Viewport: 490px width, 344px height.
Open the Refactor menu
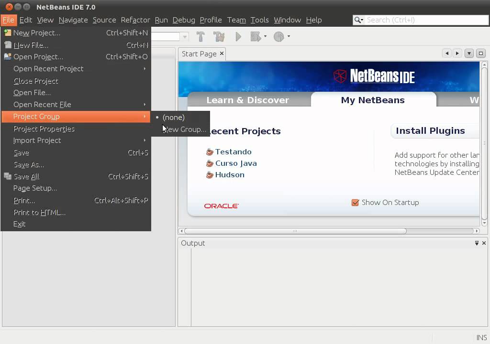pos(135,20)
